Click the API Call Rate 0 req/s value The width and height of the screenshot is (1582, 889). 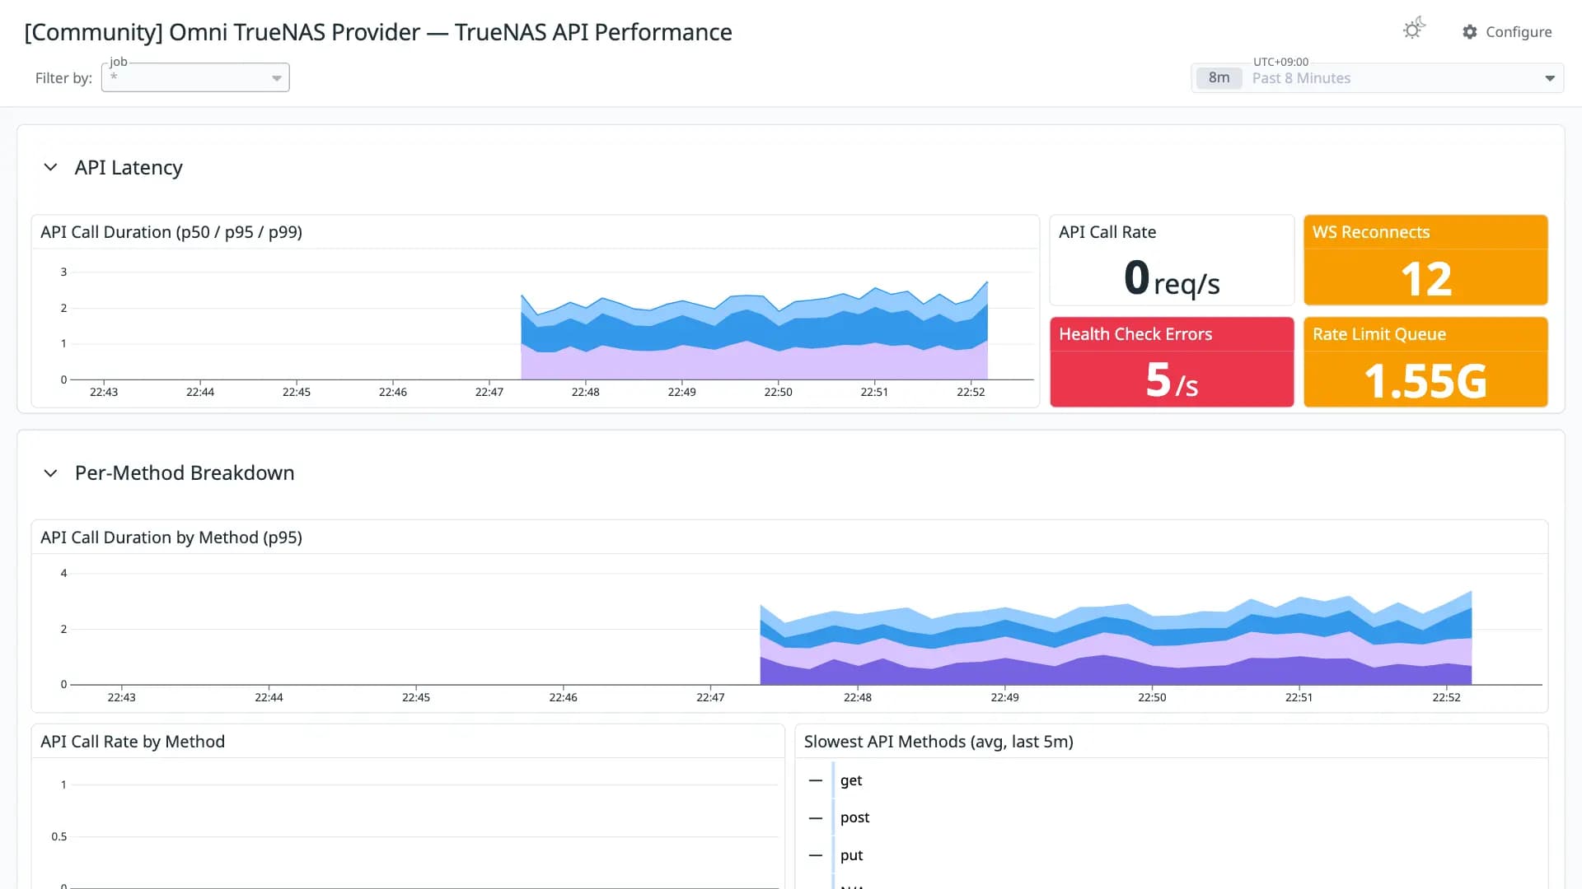[1172, 278]
